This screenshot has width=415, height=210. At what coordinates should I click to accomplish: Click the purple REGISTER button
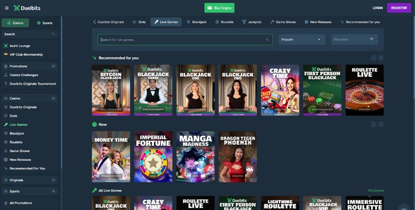pyautogui.click(x=399, y=8)
